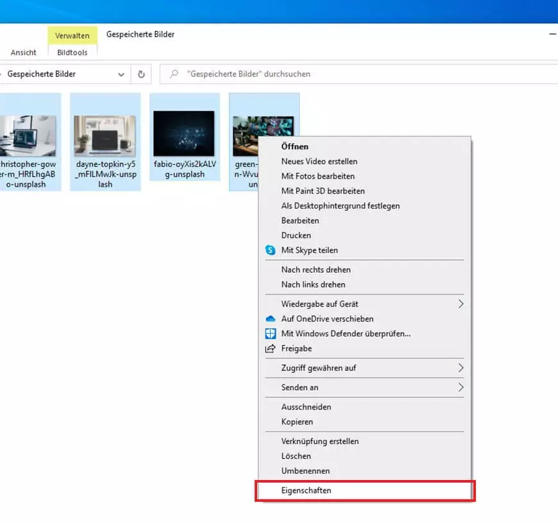Click the Skype icon in context menu
558x523 pixels.
click(270, 250)
